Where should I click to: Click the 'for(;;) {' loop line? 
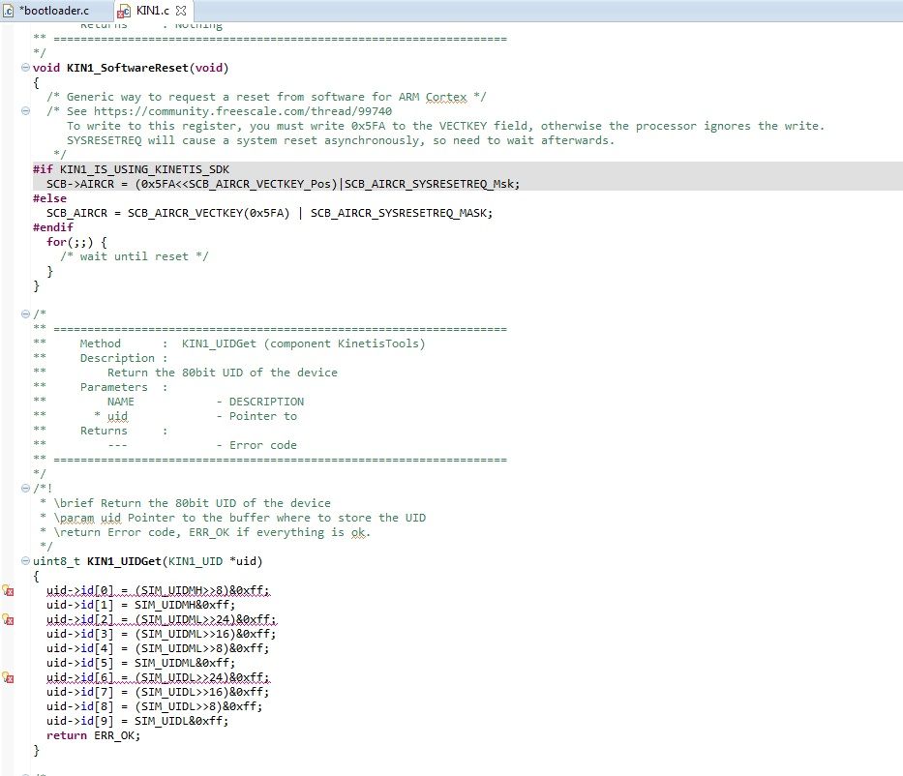[x=76, y=242]
